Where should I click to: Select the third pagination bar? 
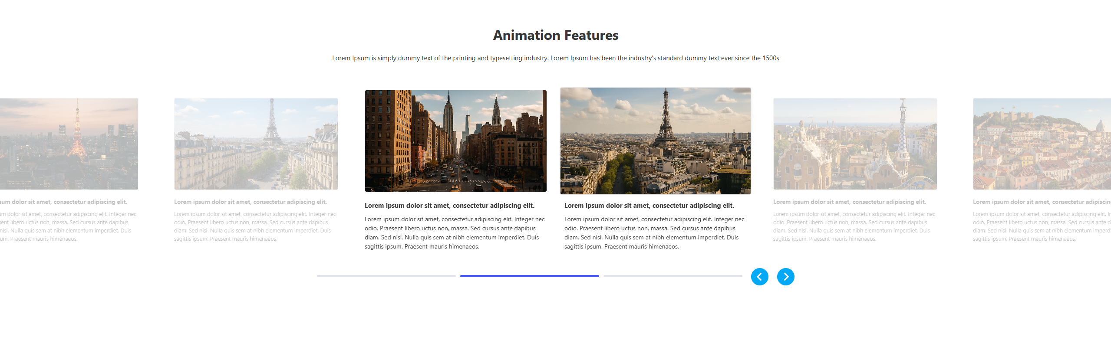coord(673,276)
